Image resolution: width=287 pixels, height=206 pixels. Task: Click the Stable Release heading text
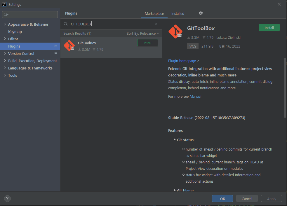(x=207, y=118)
